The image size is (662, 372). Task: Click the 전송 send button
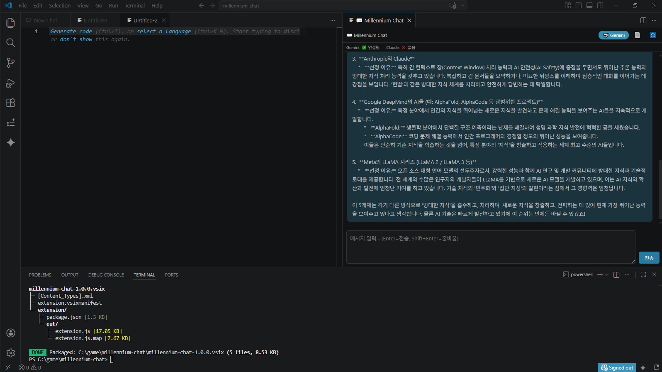[x=649, y=258]
